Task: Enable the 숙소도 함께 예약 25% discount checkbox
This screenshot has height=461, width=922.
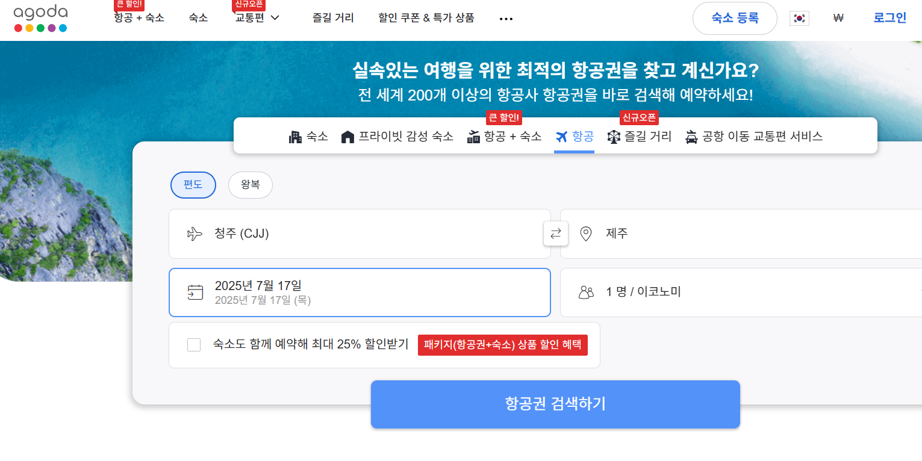Action: click(x=193, y=345)
